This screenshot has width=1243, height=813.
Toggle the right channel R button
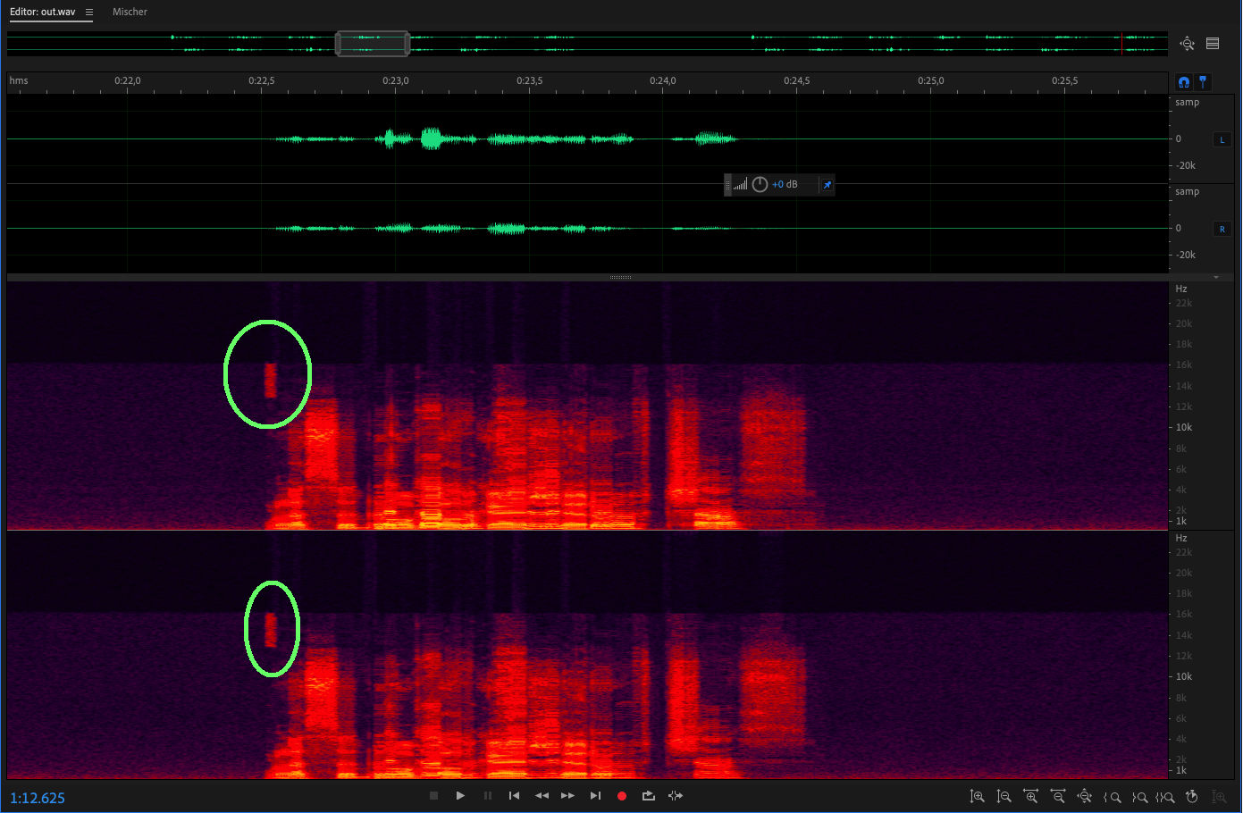tap(1222, 229)
